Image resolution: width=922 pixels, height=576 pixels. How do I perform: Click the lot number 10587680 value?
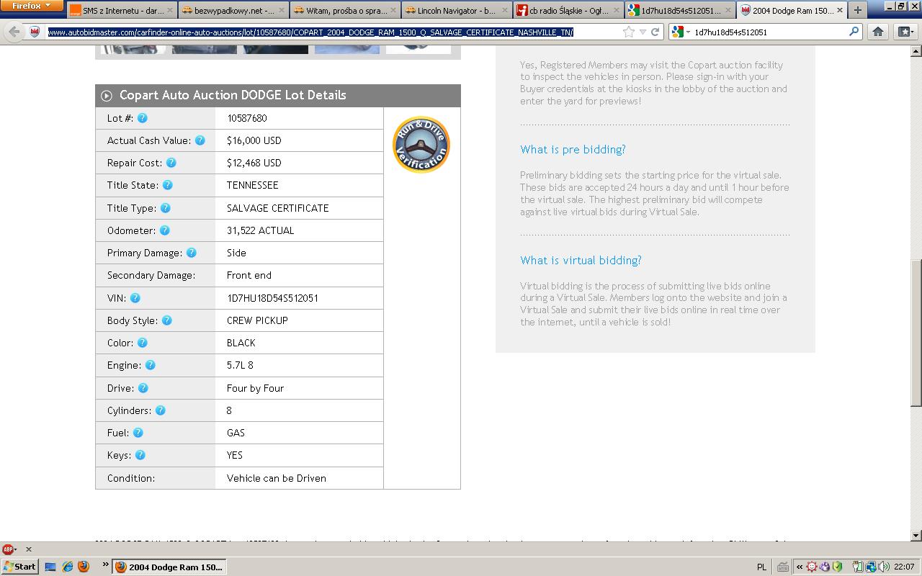tap(247, 118)
